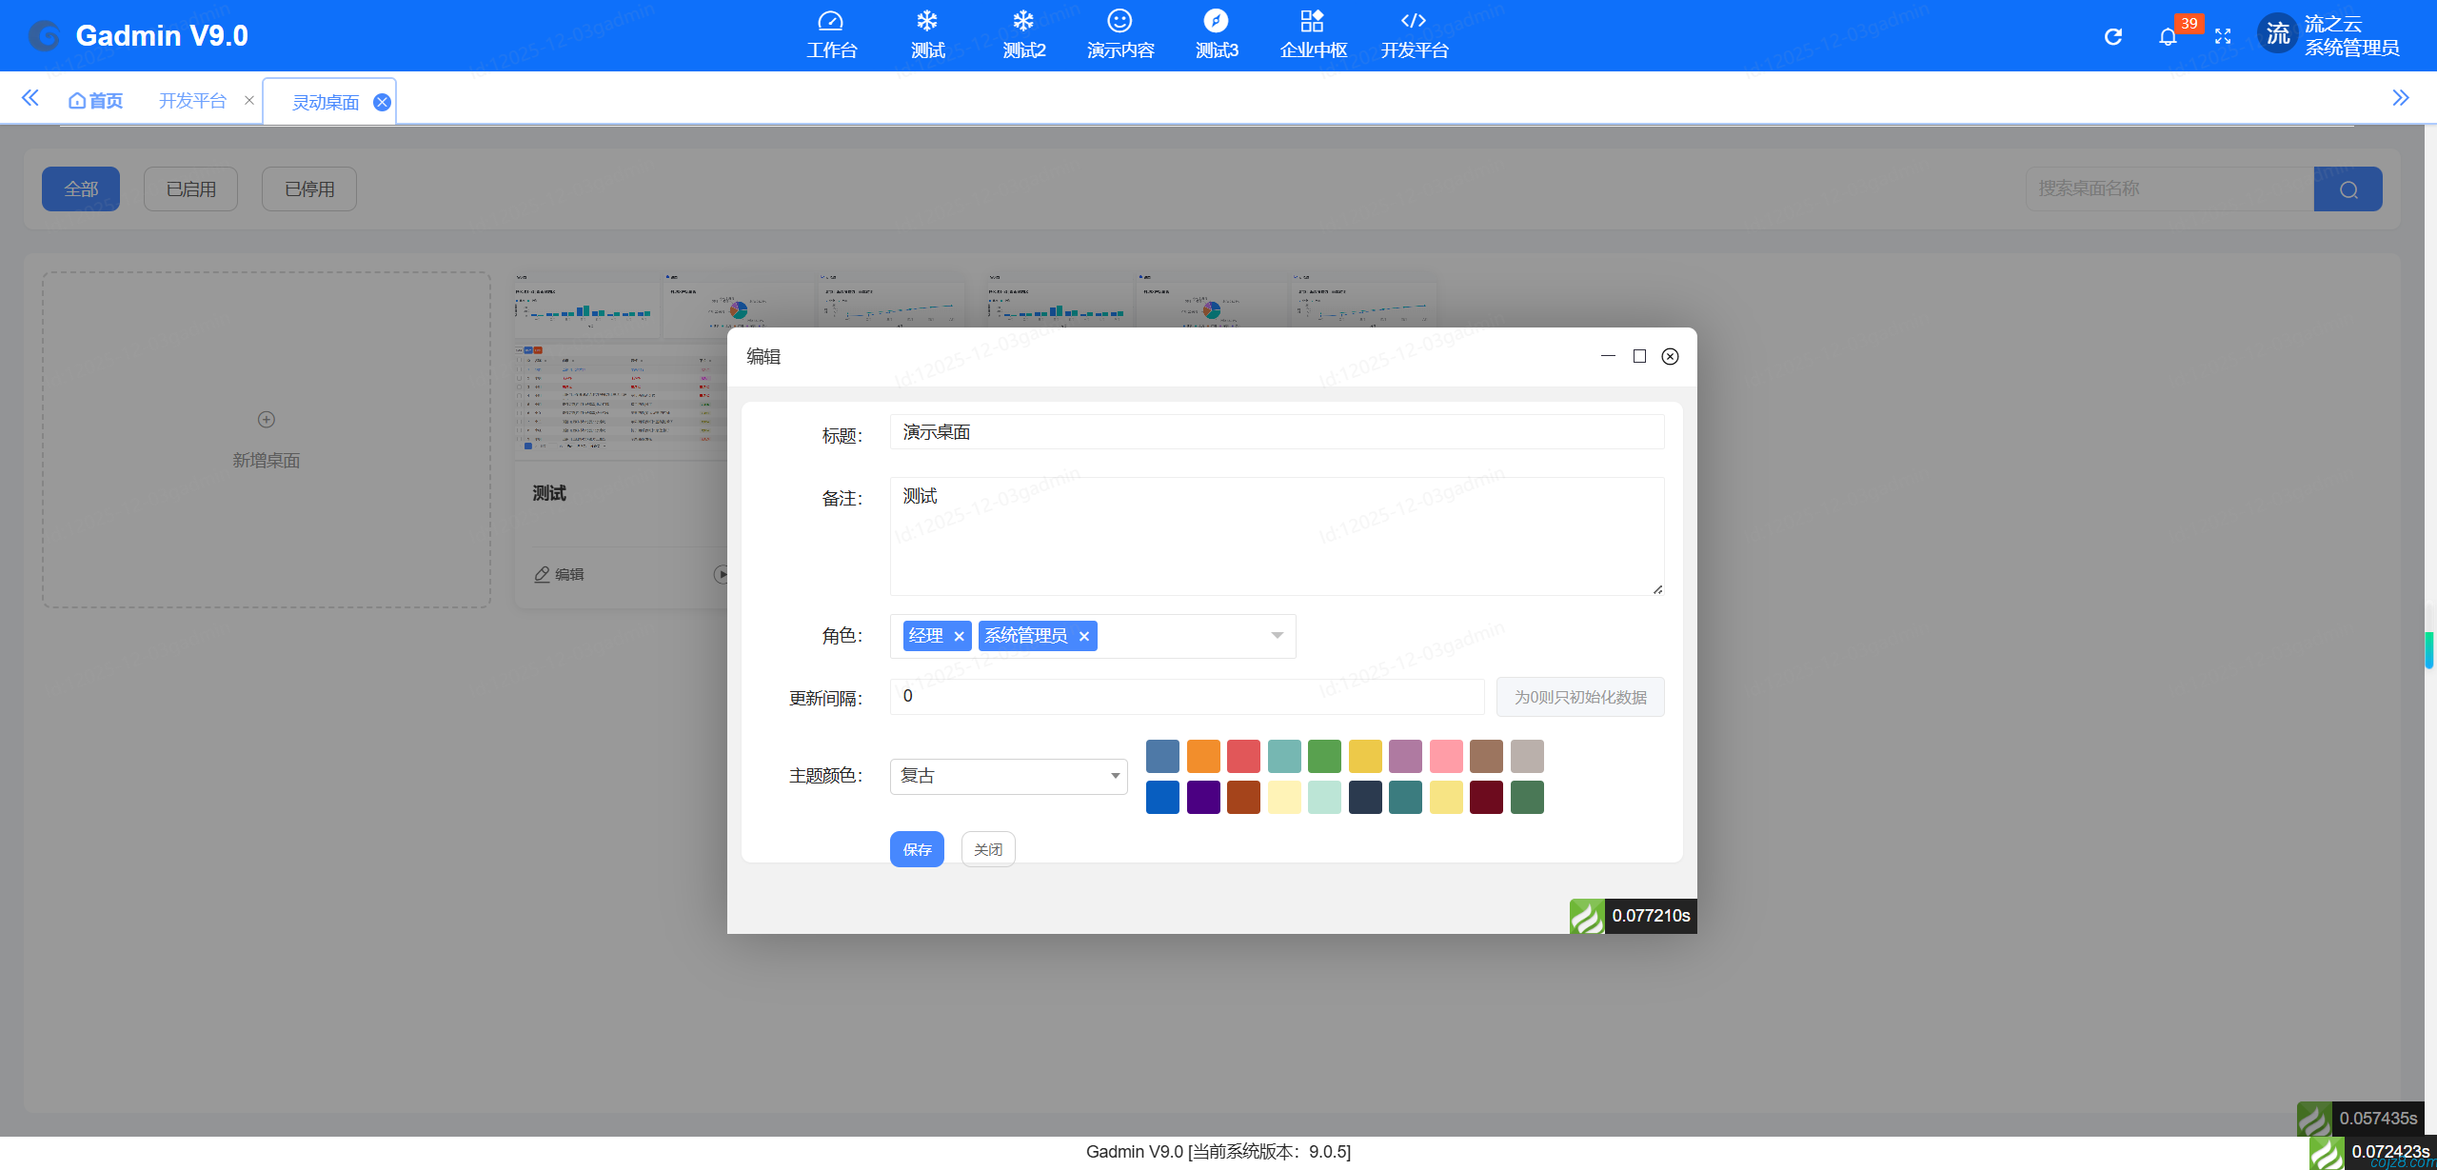Collapse tabs using the right double-chevron

click(x=2402, y=97)
